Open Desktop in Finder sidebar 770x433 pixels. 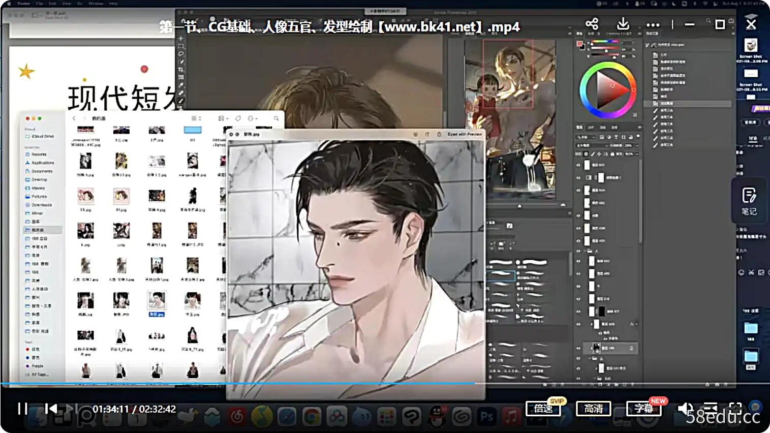point(36,179)
